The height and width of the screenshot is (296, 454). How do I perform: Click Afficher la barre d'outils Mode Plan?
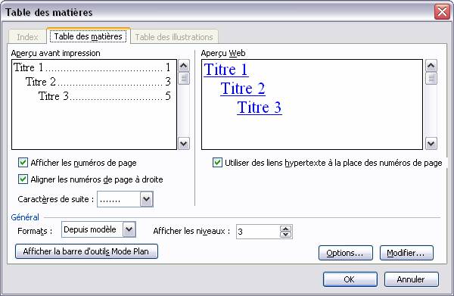(x=86, y=251)
